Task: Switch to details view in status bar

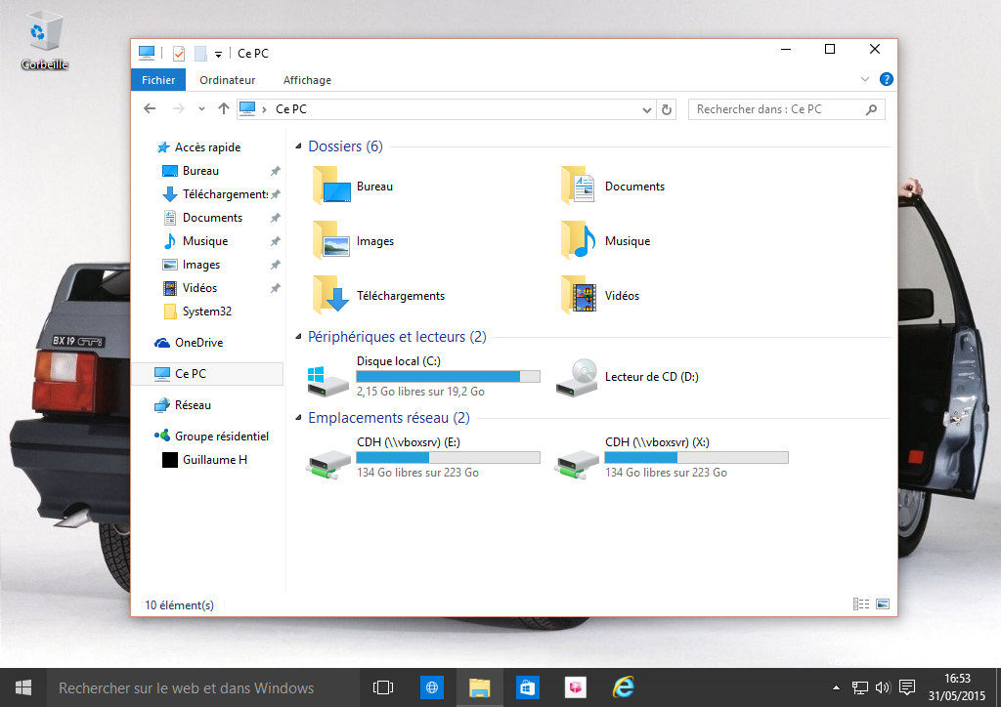Action: 861,603
